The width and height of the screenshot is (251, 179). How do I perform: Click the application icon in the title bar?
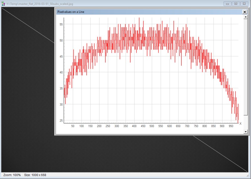pos(3,3)
